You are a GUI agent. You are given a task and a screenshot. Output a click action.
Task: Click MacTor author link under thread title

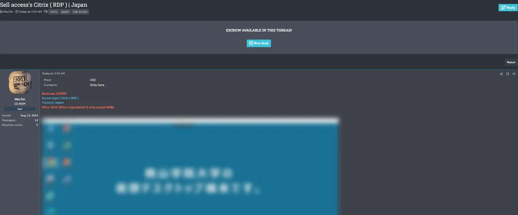[8, 12]
